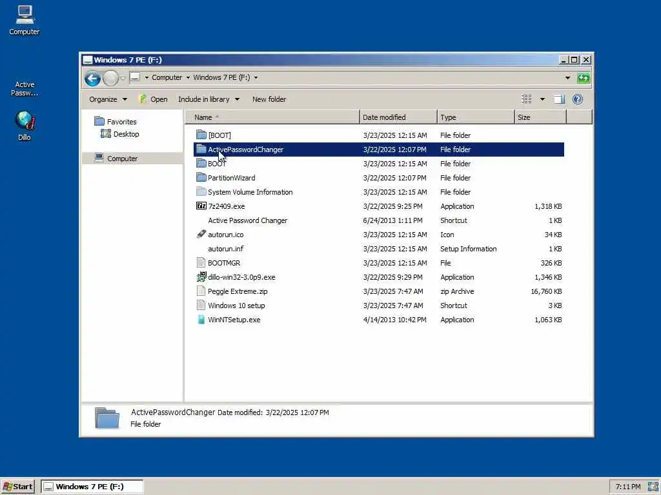
Task: Open the Include in library menu
Action: pos(208,99)
